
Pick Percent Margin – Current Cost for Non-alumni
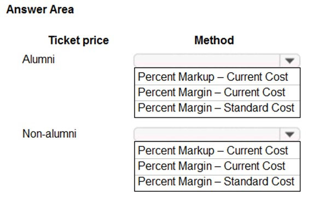217,166
